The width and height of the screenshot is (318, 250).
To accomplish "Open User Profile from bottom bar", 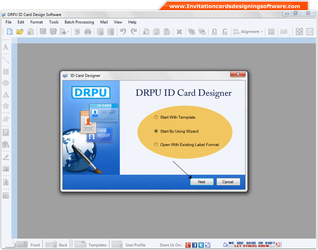I will click(129, 245).
